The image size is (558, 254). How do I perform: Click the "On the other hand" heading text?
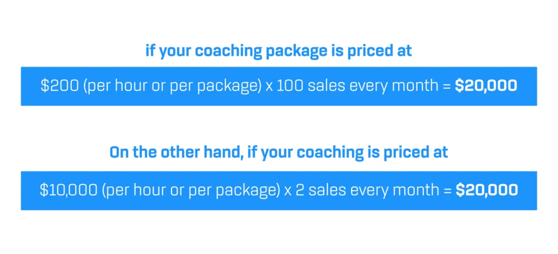[176, 152]
